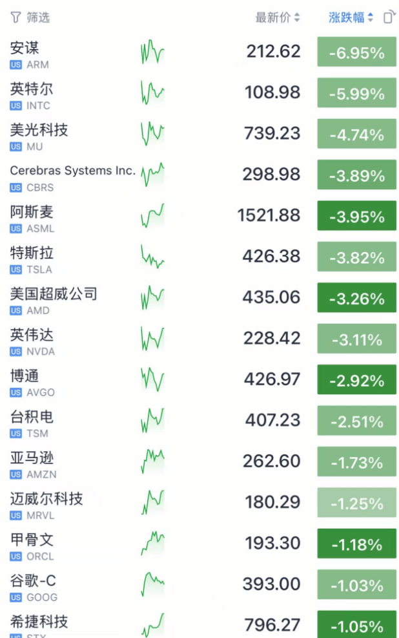Tap the -1.25% light green badge for MRVL
Screen dimensions: 399x638
point(357,502)
